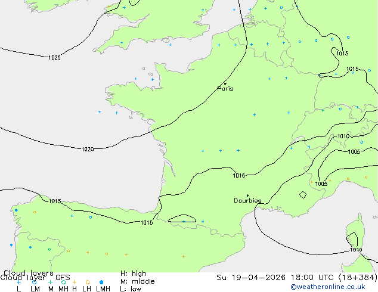Viewport: 378px width, 292px height.
Task: Click the green plus M legend symbol
Action: click(x=50, y=282)
